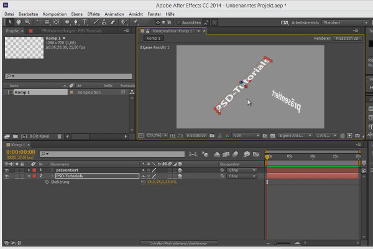Select the Type text tool
Image resolution: width=373 pixels, height=249 pixels.
(85, 22)
